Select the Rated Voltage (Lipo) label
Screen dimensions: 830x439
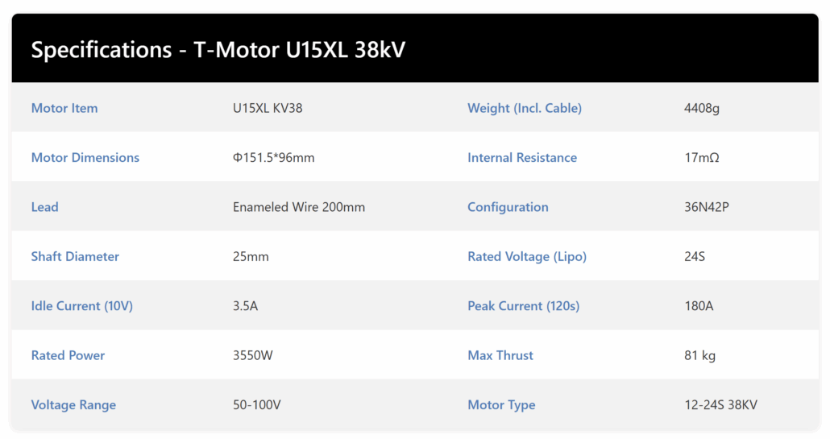pos(527,257)
